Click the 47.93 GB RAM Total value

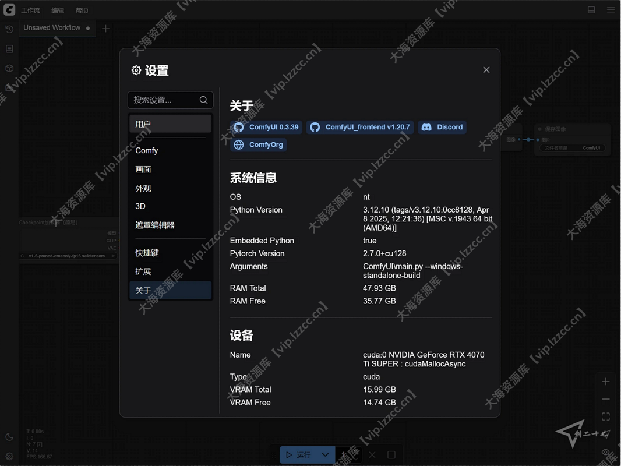[379, 288]
